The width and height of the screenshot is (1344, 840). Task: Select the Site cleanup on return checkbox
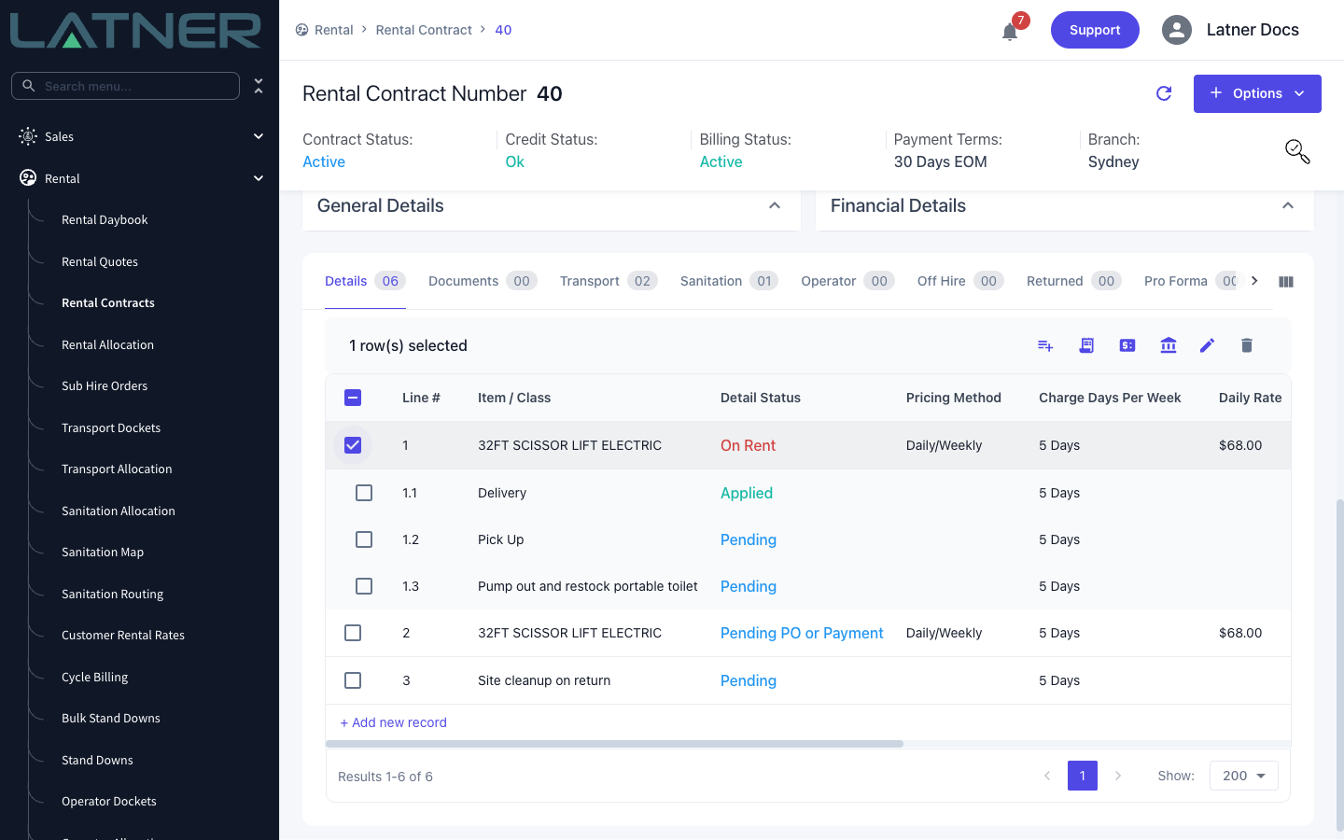point(353,680)
